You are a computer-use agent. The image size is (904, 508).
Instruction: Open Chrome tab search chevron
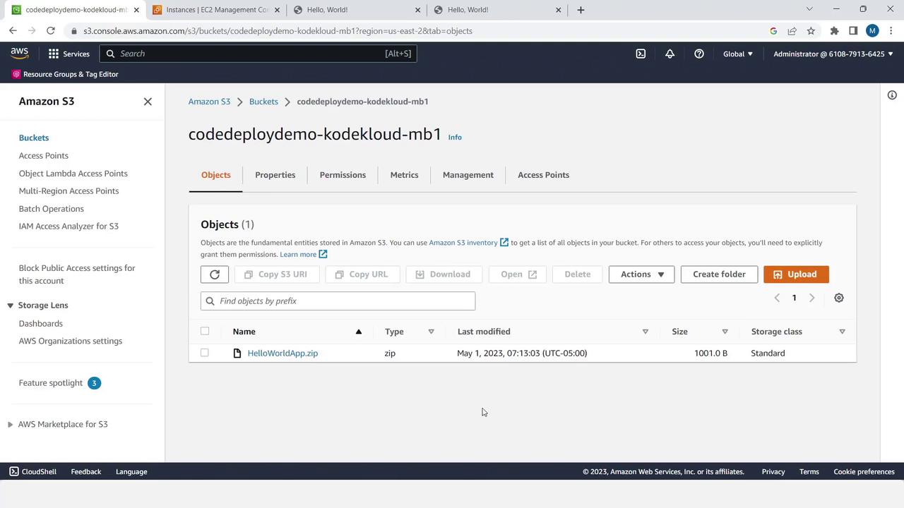(809, 9)
